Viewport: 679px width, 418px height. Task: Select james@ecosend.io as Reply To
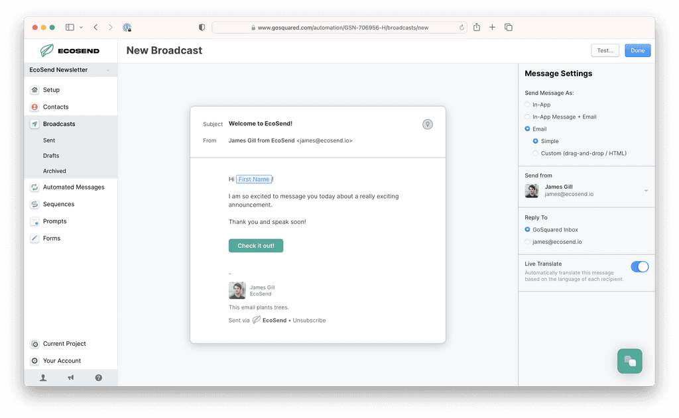526,242
